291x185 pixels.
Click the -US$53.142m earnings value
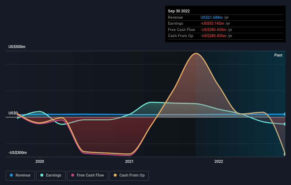(212, 23)
